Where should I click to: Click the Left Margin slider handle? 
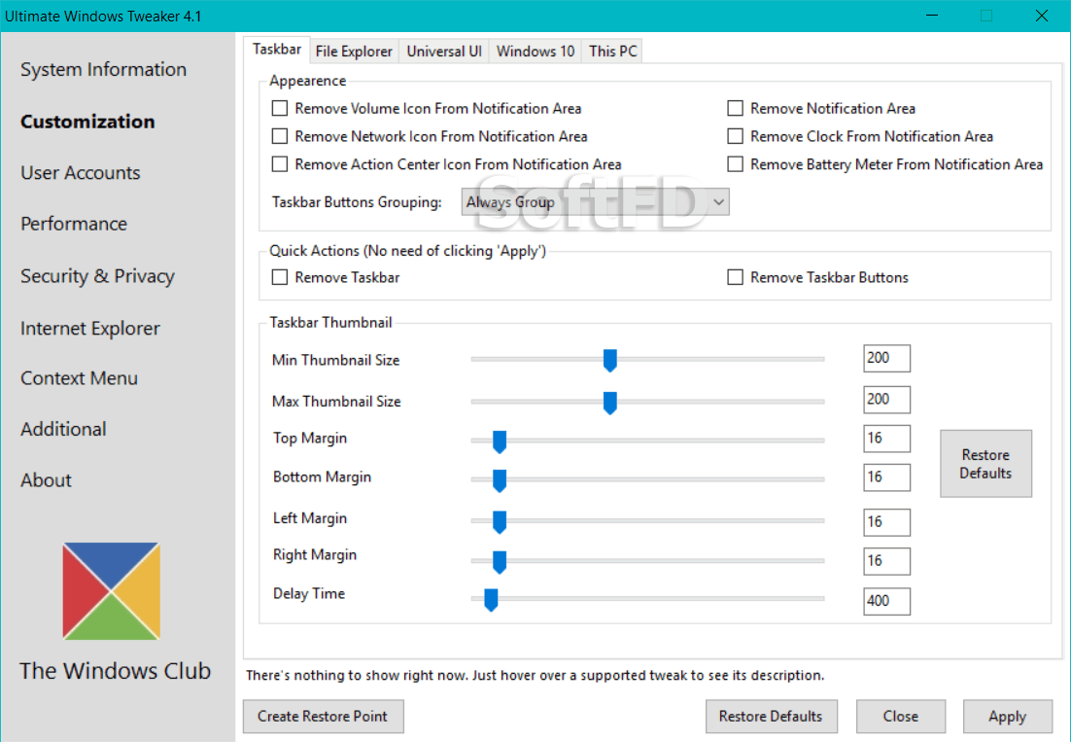click(x=500, y=522)
